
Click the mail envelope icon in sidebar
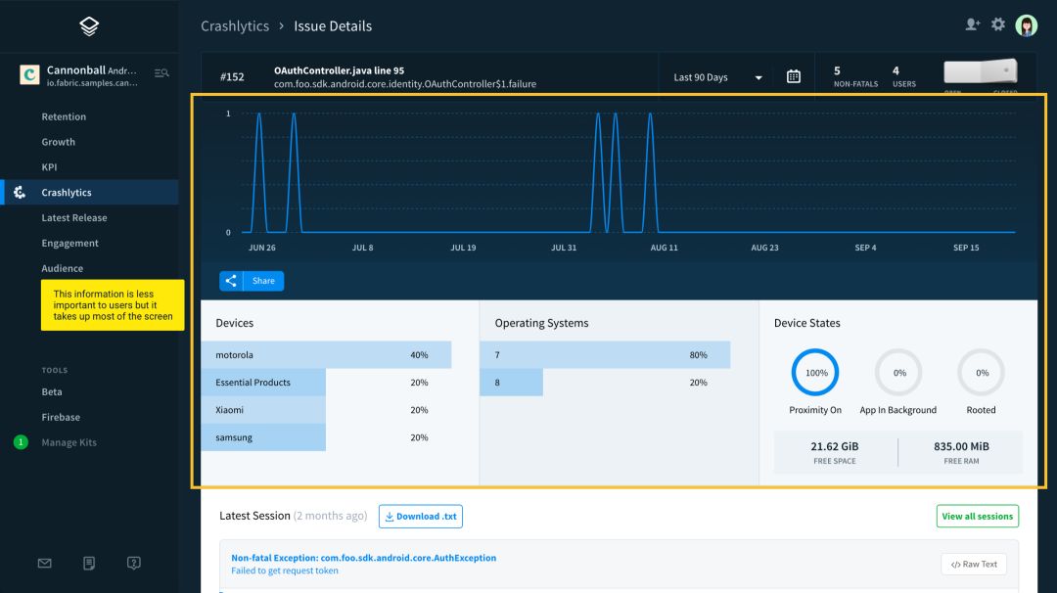pos(44,564)
